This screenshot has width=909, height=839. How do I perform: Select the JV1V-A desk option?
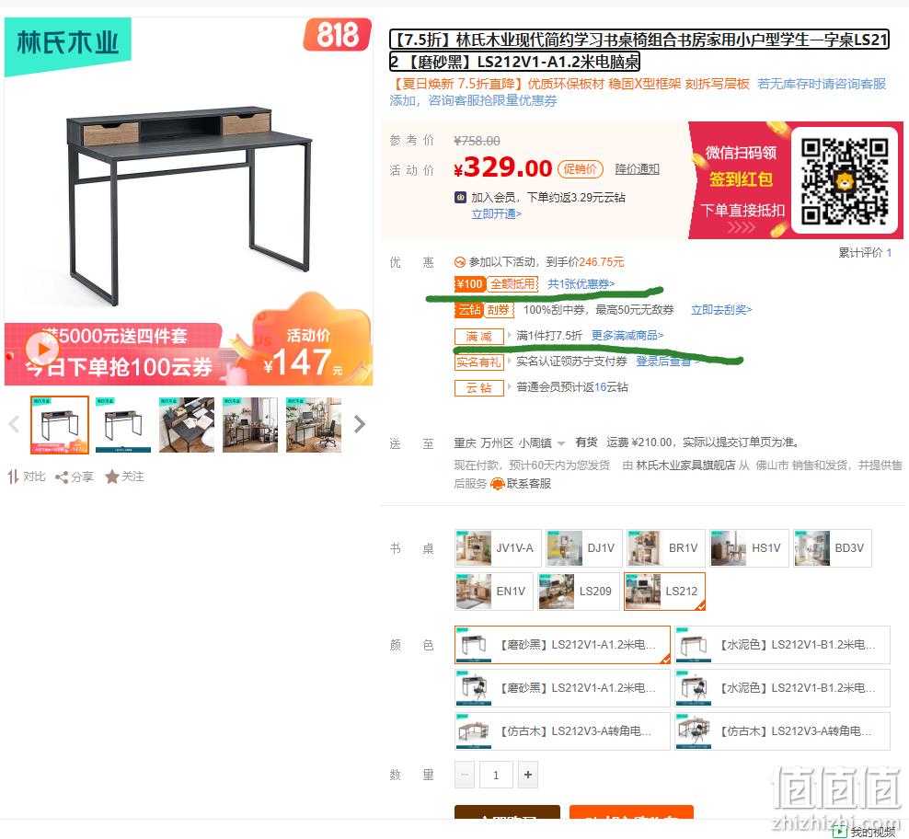498,548
